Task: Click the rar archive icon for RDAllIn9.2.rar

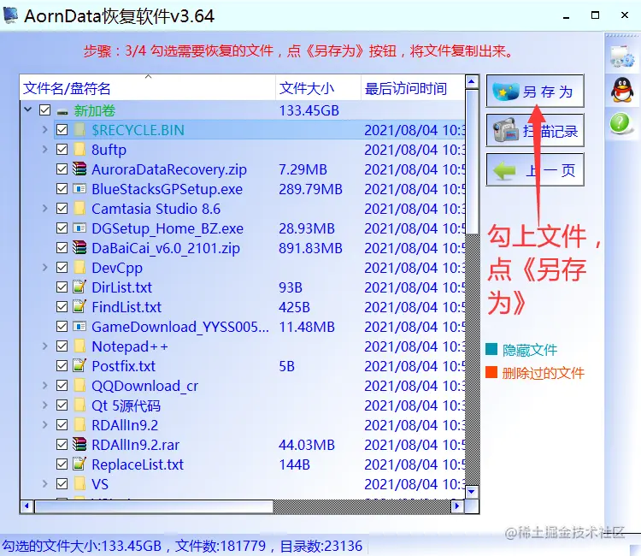Action: [x=79, y=444]
